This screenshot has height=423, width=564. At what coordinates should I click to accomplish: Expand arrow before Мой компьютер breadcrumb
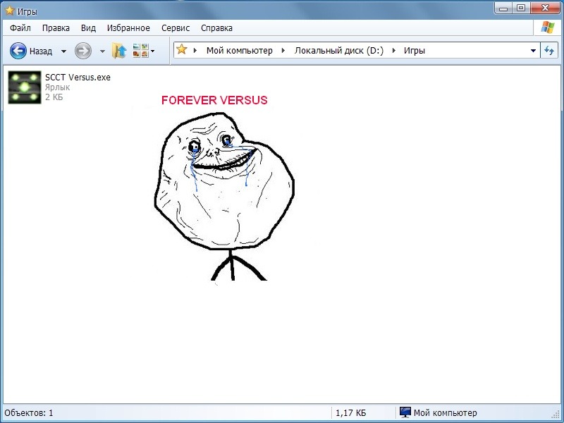(195, 50)
